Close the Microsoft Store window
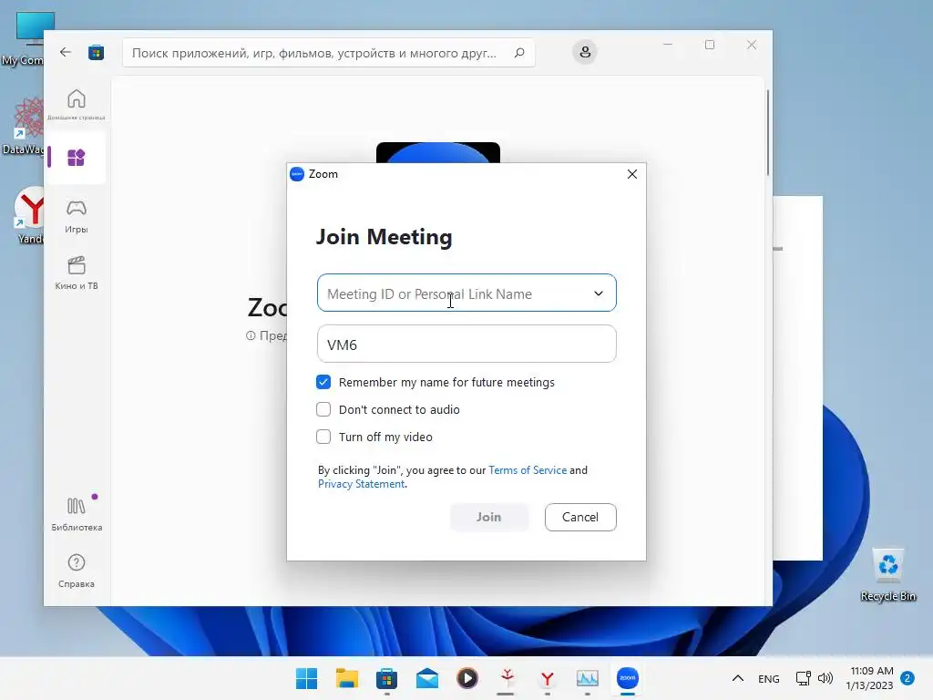This screenshot has height=700, width=933. 752,45
